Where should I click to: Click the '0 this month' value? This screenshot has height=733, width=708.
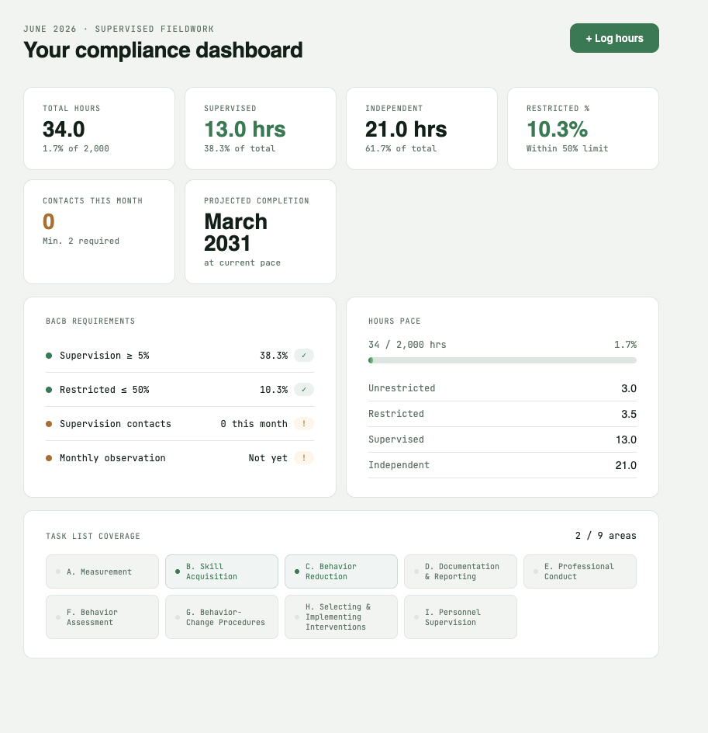(254, 423)
